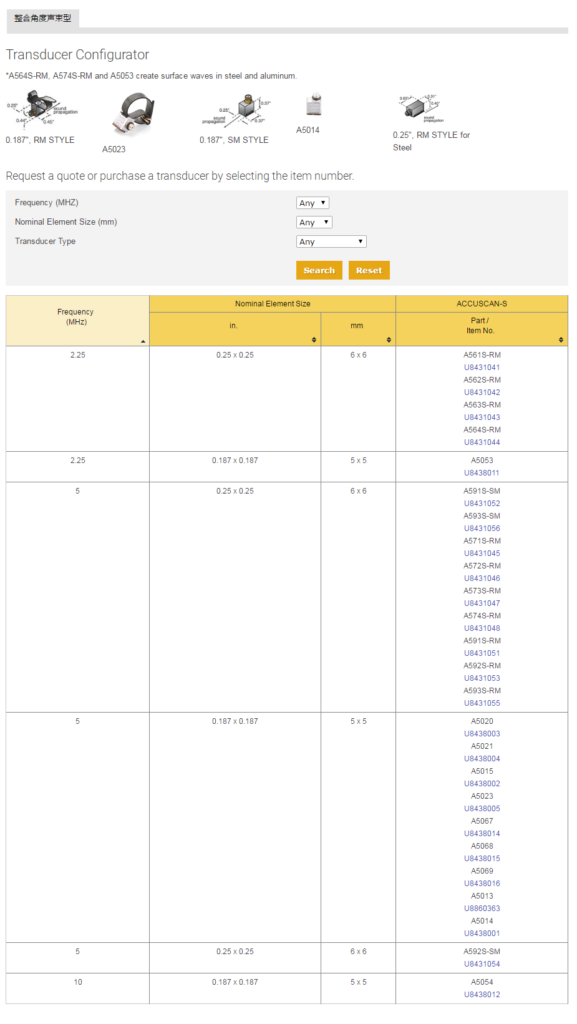Open item U8860363 for A5013
Screen dimensions: 577x1024
click(x=482, y=909)
